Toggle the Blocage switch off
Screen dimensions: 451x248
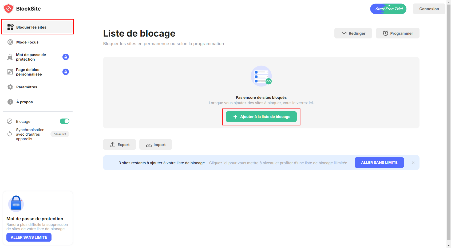[65, 121]
